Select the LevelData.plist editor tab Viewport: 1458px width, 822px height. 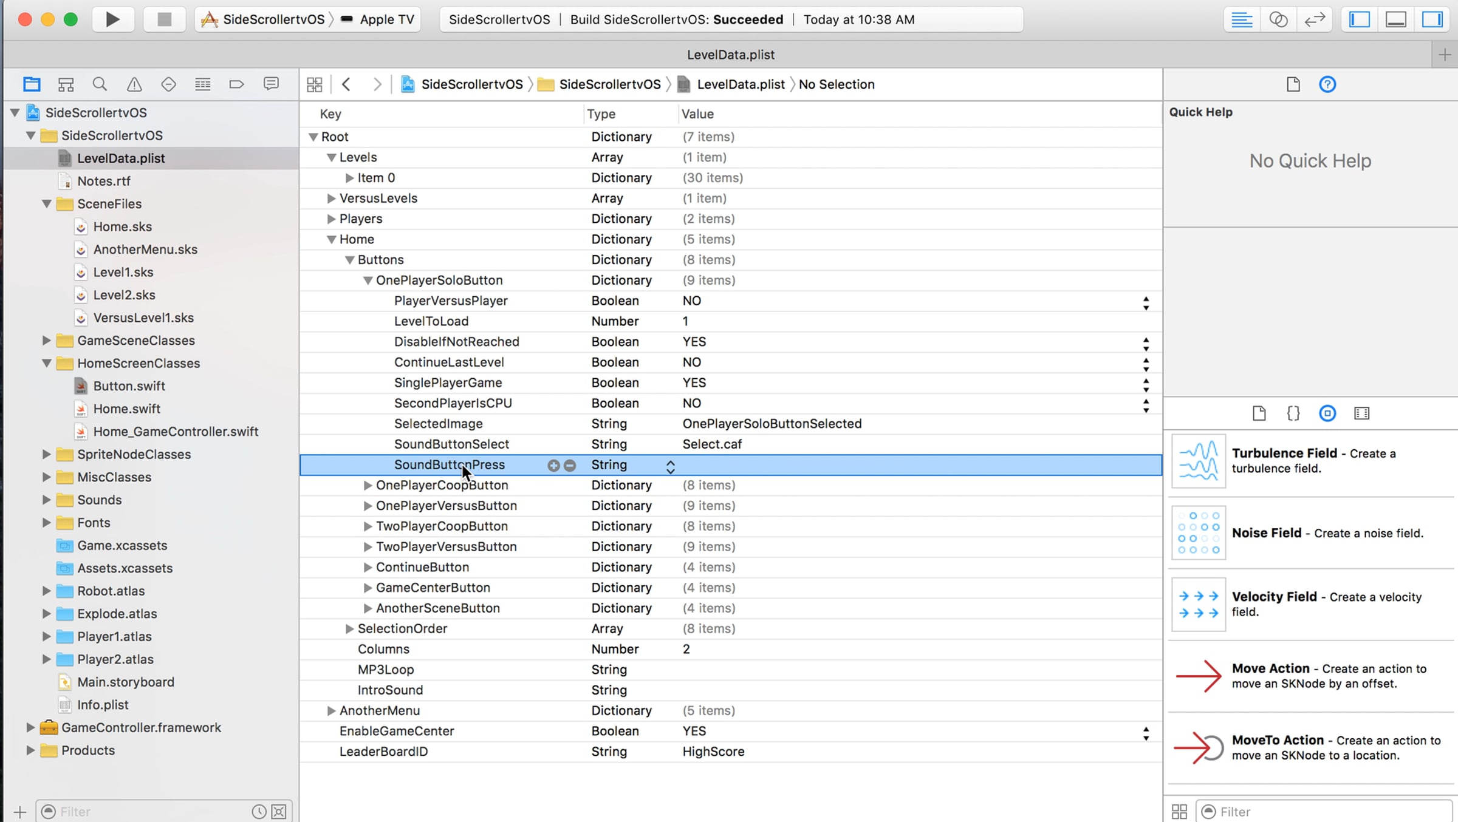point(731,55)
